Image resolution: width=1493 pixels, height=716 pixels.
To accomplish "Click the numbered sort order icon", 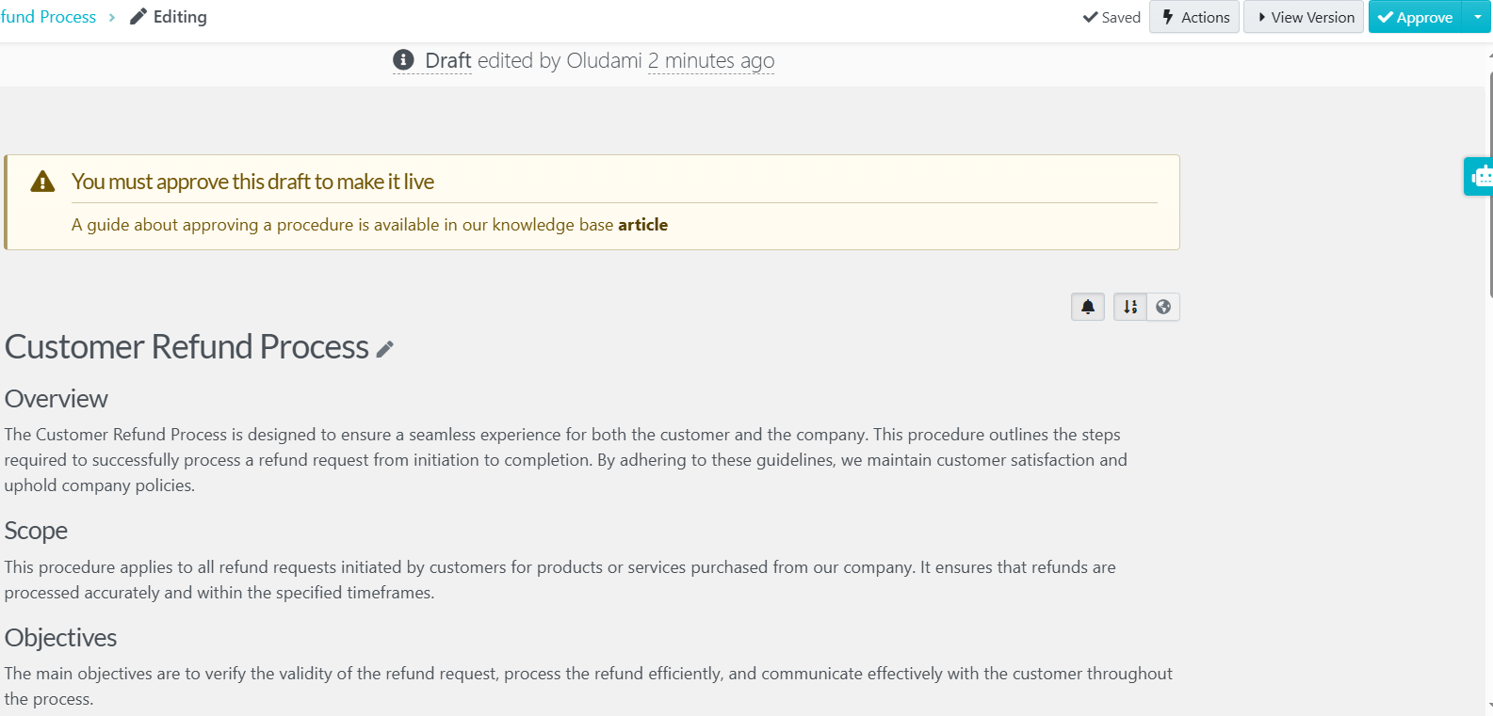I will pos(1130,307).
